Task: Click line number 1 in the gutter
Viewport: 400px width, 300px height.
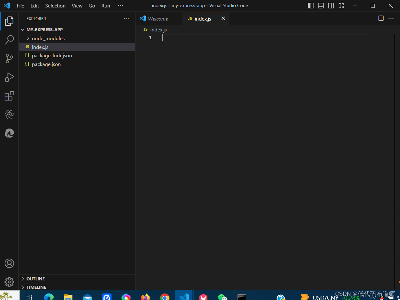Action: [x=150, y=38]
